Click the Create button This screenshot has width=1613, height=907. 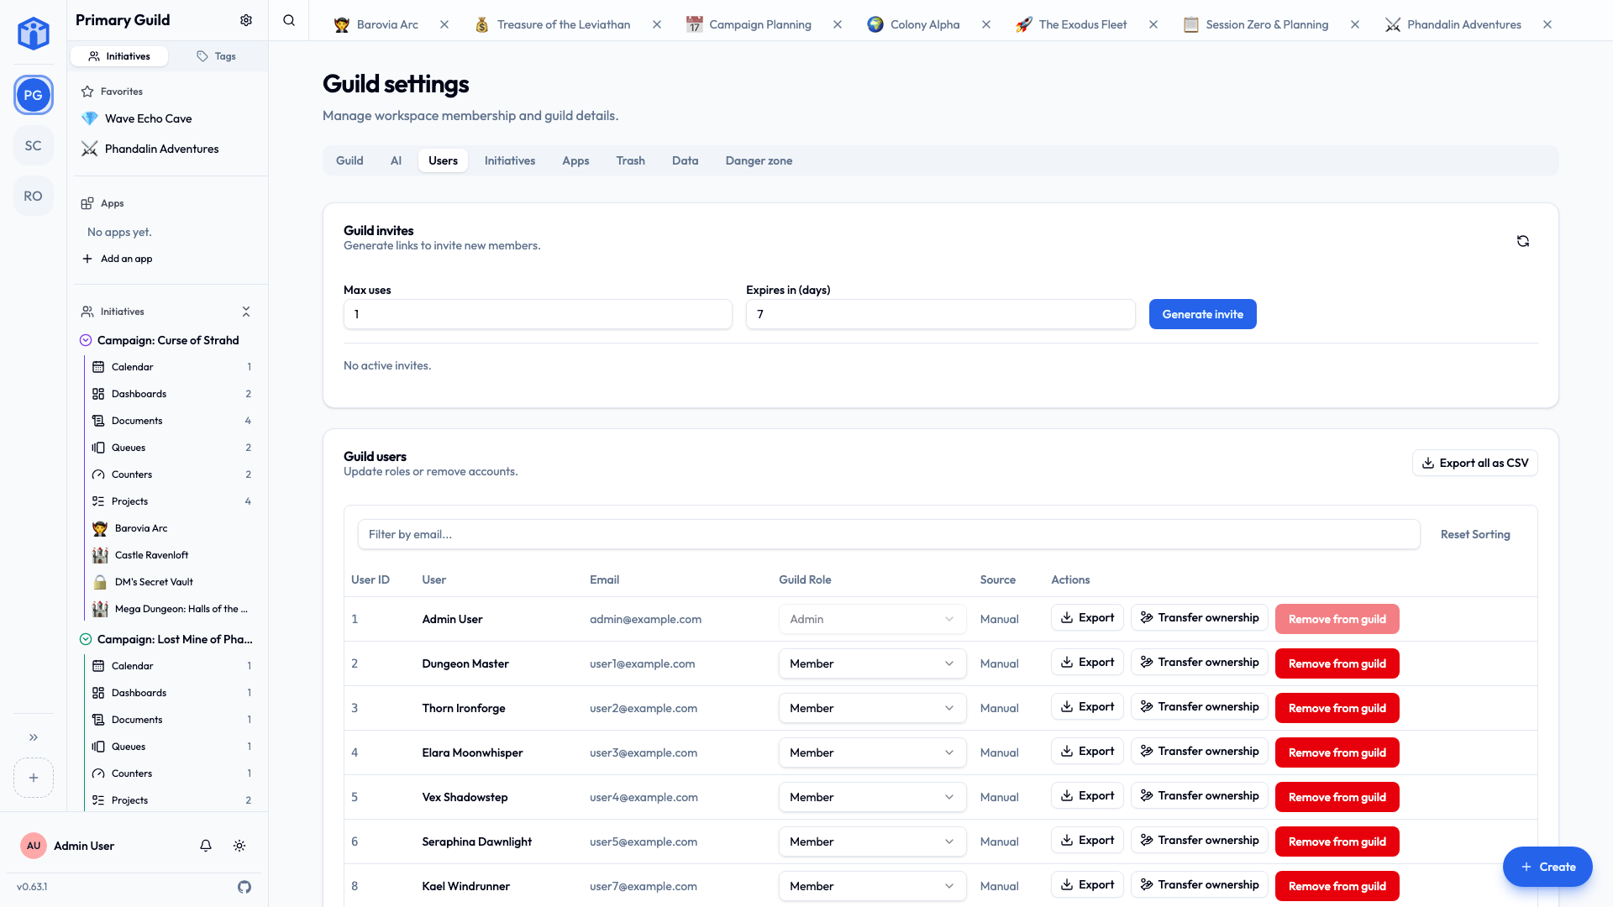pos(1547,867)
